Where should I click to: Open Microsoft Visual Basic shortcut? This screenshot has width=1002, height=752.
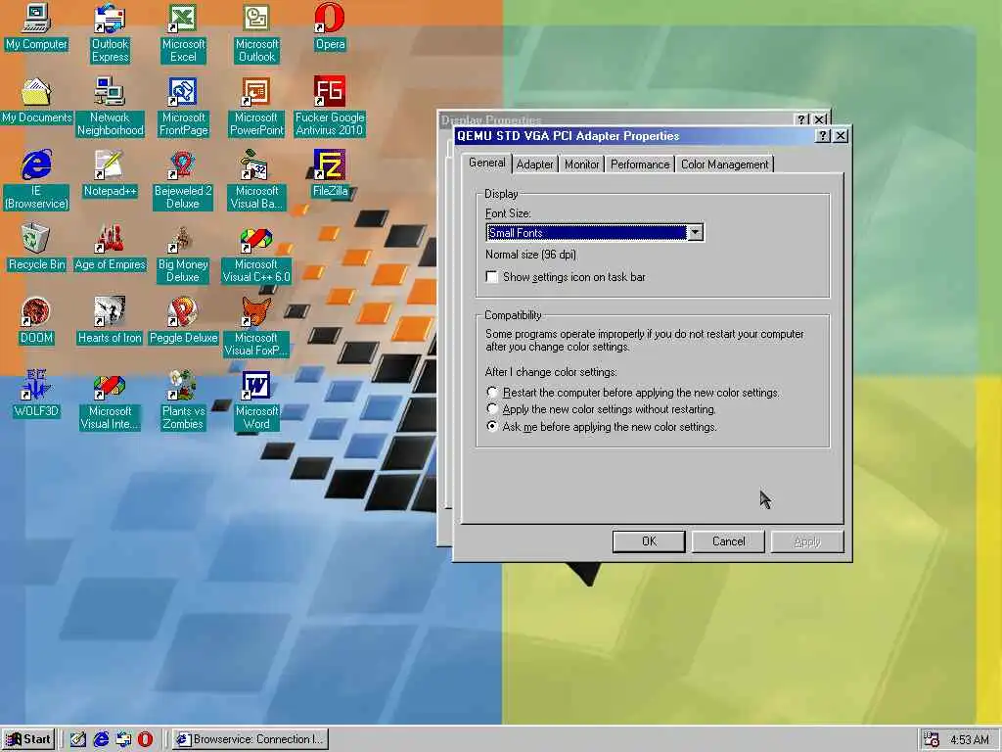(256, 180)
